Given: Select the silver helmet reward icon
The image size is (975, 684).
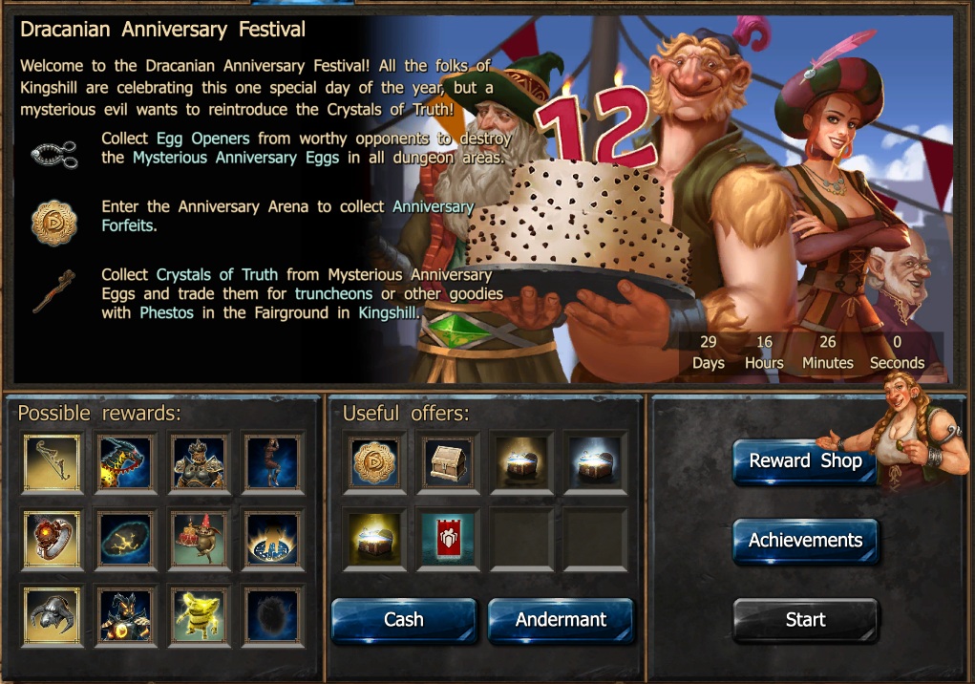Looking at the screenshot, I should (52, 615).
